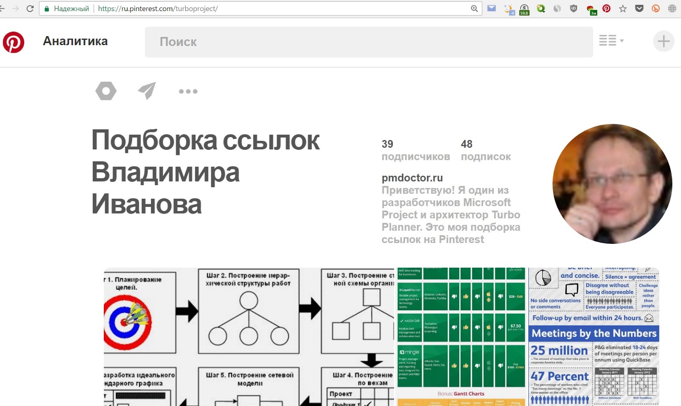
Task: Open the extension showing 59.8 badge
Action: pos(524,9)
